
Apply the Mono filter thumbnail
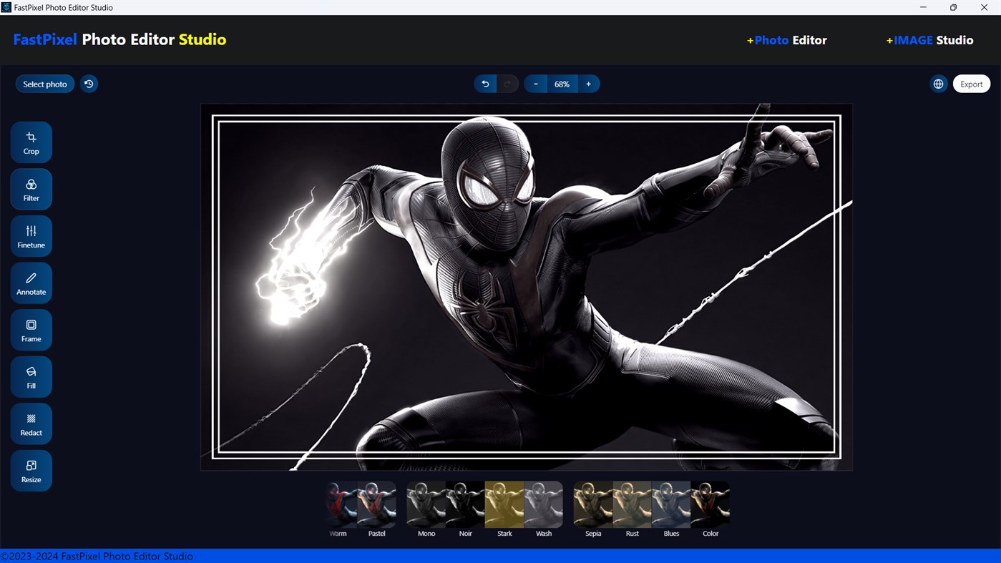(426, 509)
